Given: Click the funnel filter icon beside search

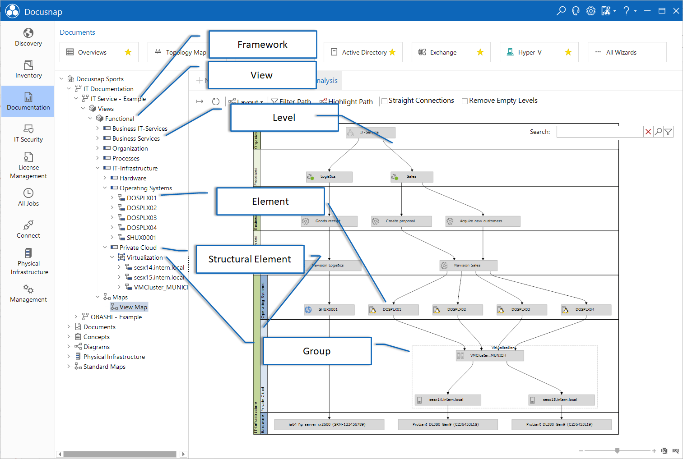Looking at the screenshot, I should click(x=668, y=132).
